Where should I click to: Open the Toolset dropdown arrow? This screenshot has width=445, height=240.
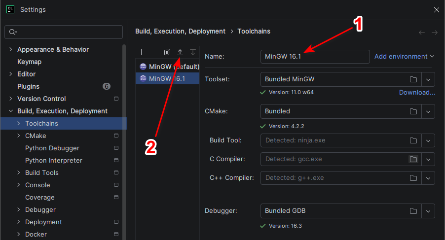[x=428, y=79]
